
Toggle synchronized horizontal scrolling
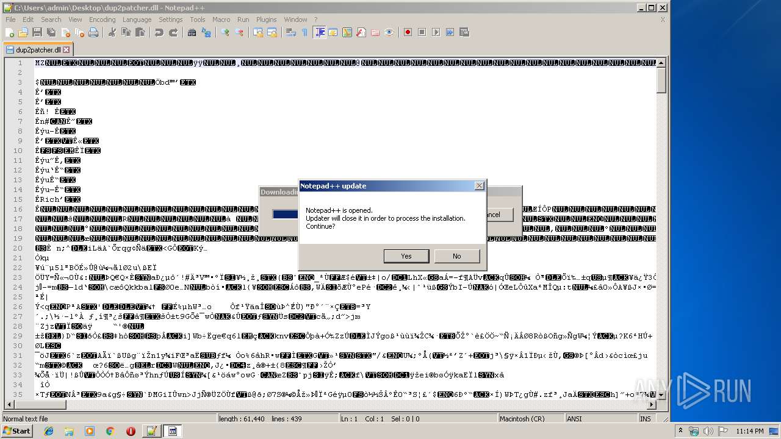[272, 32]
